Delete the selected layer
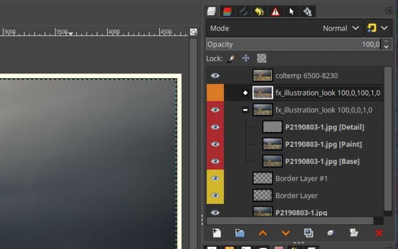 [x=378, y=233]
